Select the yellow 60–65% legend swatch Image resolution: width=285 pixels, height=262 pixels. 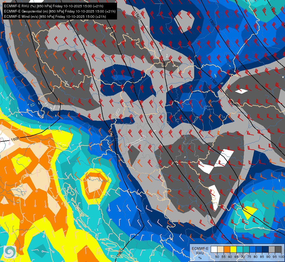pyautogui.click(x=233, y=249)
